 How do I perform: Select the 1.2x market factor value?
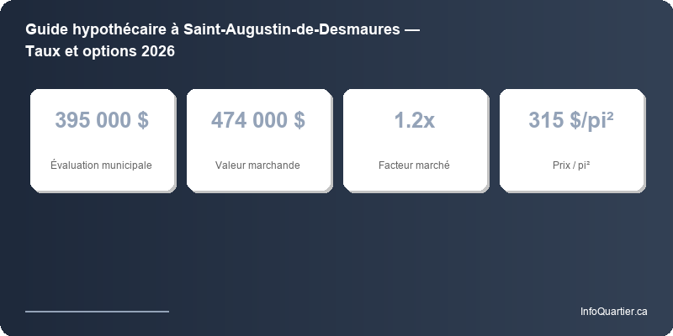coord(415,120)
